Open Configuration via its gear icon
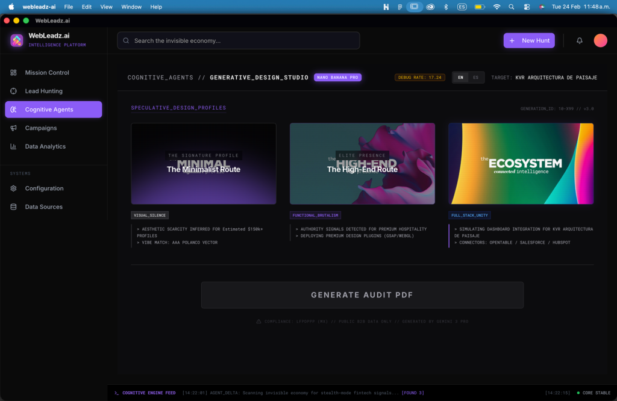Image resolution: width=617 pixels, height=401 pixels. 13,188
